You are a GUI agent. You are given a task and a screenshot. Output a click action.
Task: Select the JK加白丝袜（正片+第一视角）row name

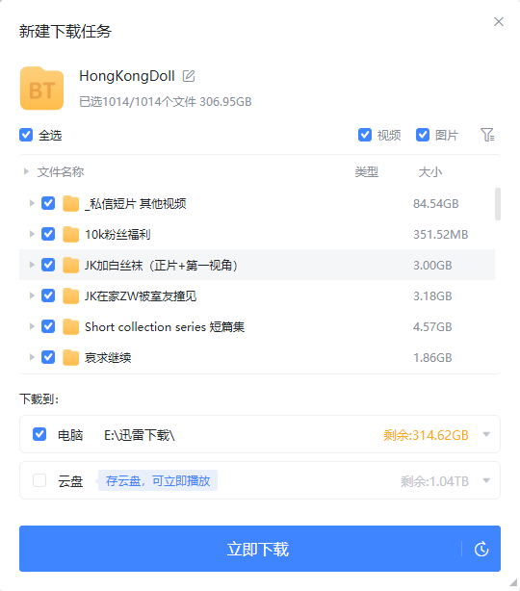pos(161,266)
